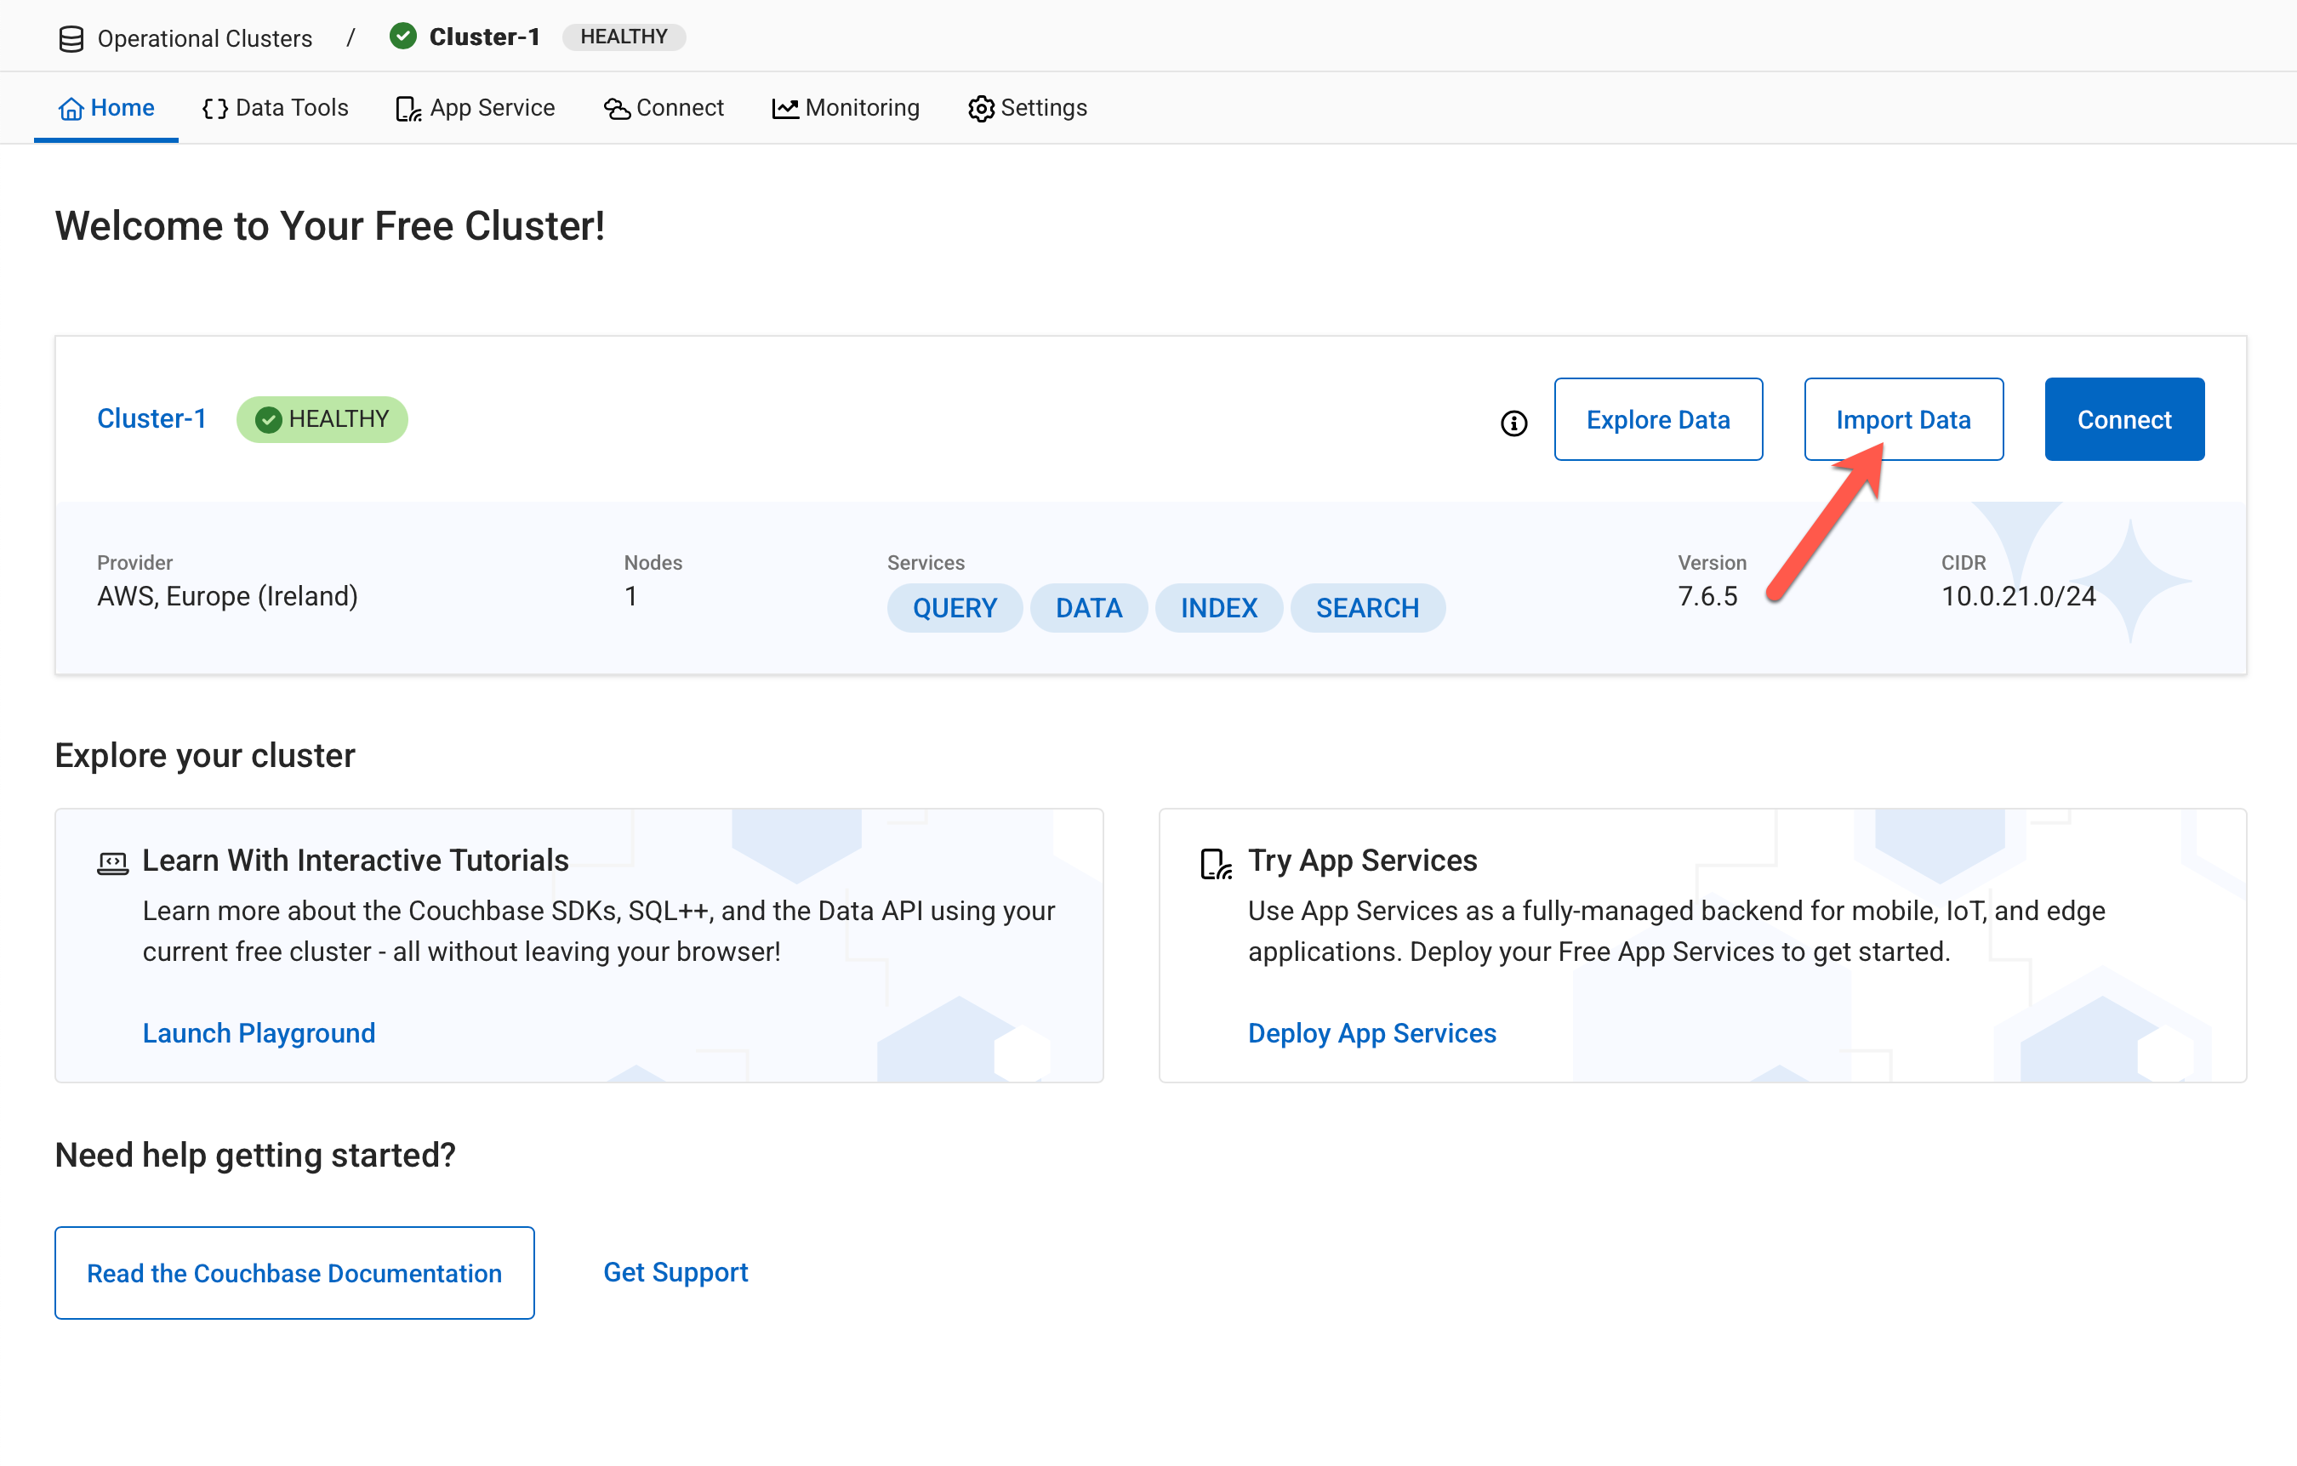Click the QUERY service badge
Viewport: 2297px width, 1466px height.
(954, 607)
